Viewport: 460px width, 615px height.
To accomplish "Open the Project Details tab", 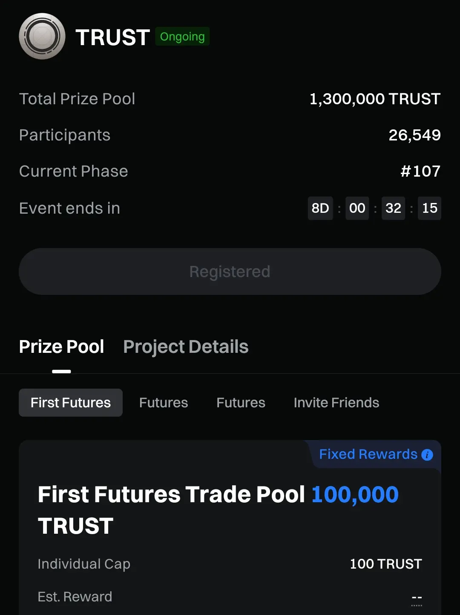I will (x=186, y=347).
